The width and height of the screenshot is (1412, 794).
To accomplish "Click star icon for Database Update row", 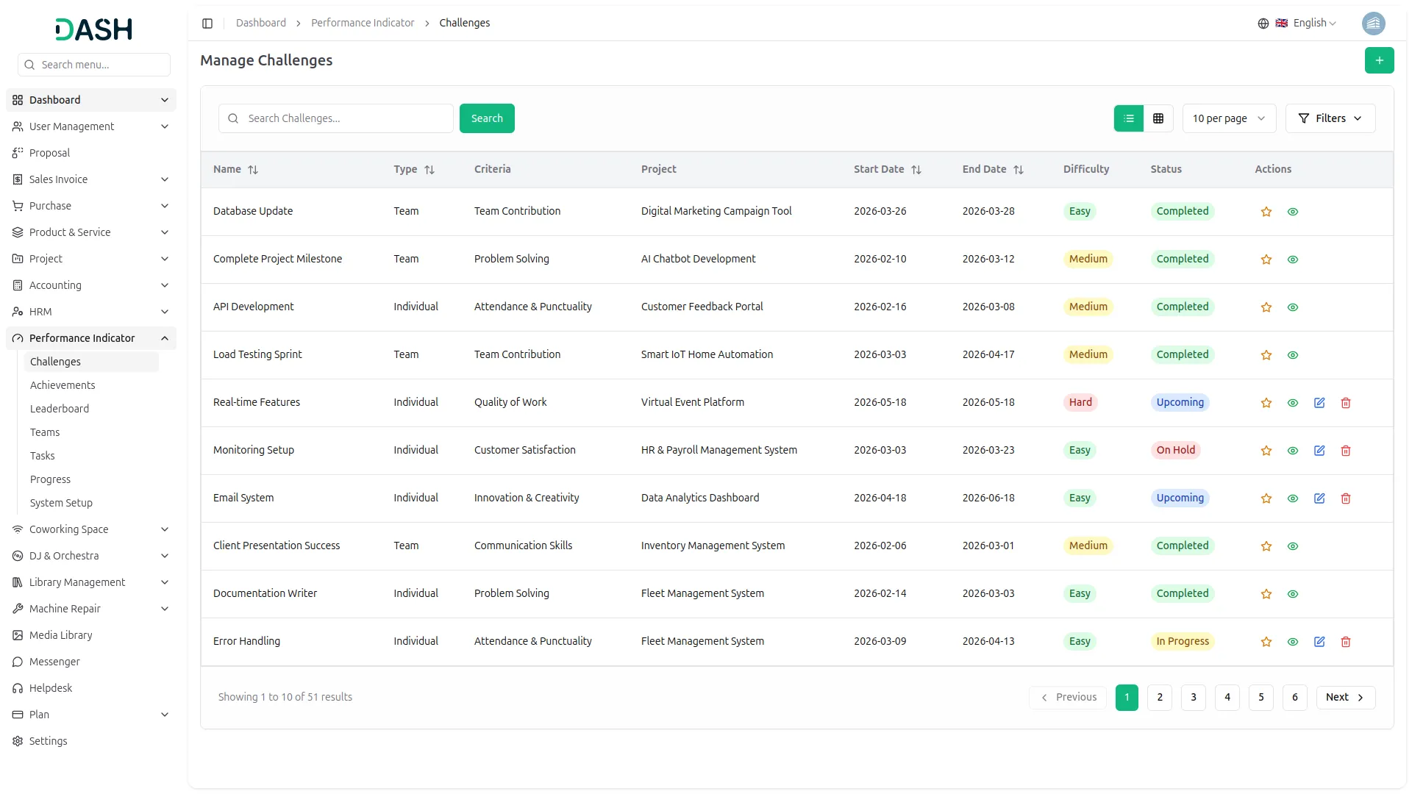I will [x=1266, y=212].
